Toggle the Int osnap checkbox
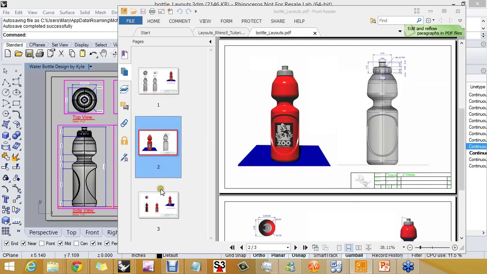The image size is (487, 274). (x=93, y=244)
